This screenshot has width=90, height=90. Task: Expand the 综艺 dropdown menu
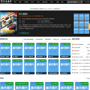[32, 2]
